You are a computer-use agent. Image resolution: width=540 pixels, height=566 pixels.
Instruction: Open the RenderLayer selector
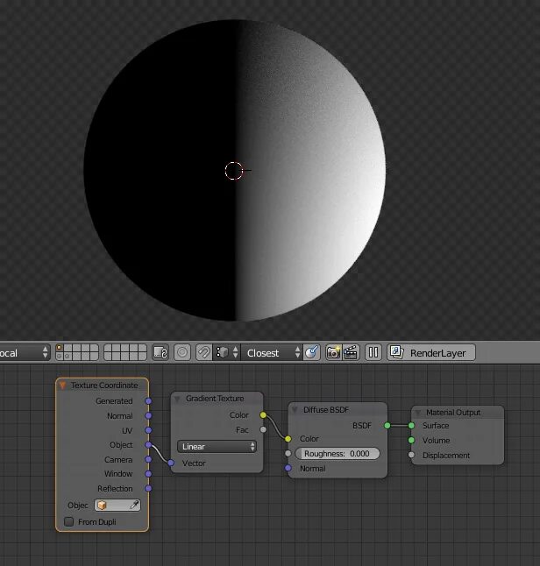click(431, 353)
